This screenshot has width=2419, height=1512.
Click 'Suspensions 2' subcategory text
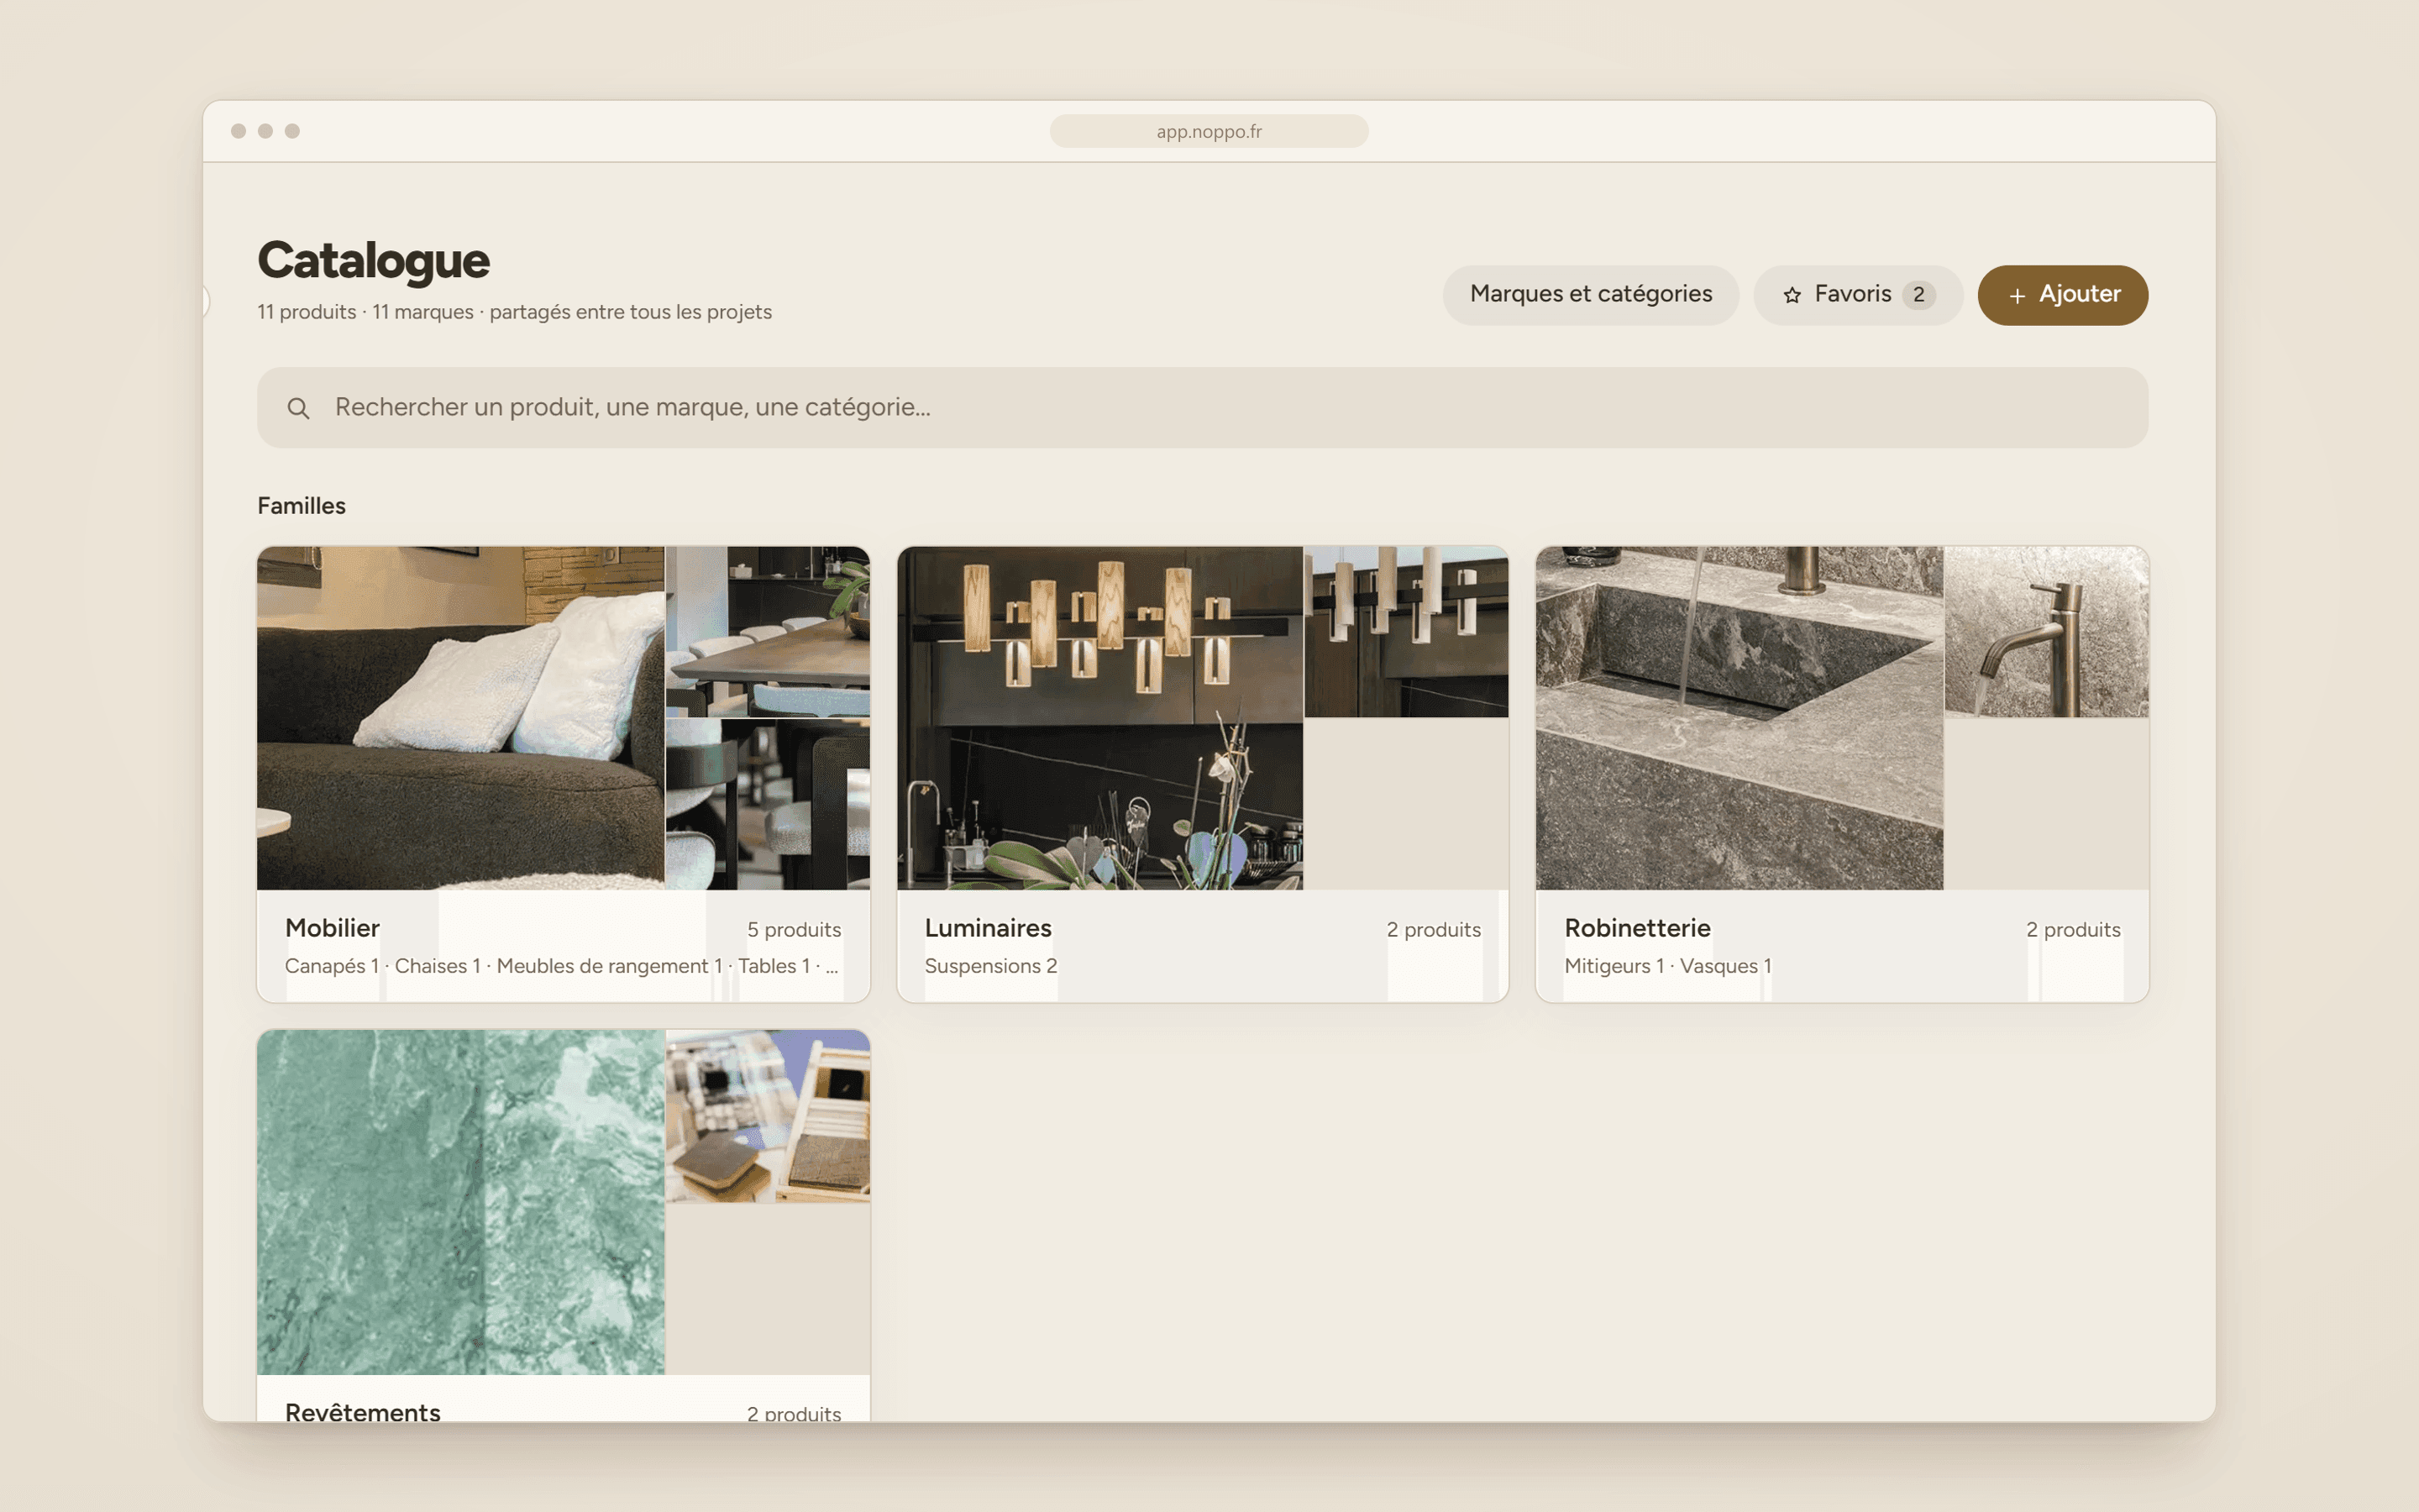(x=990, y=966)
